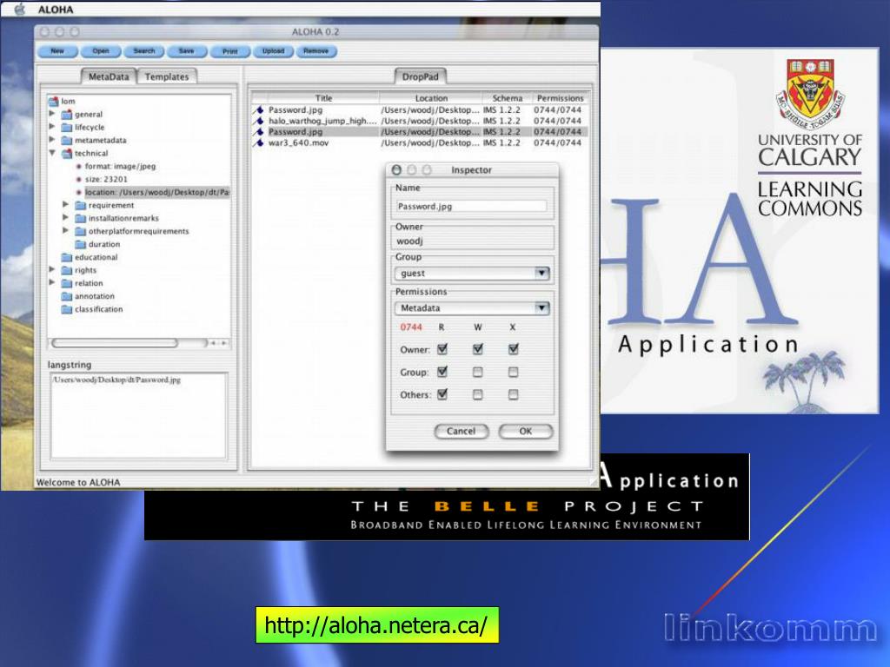Expand the general tree node
Screen dimensions: 890x667
(x=52, y=114)
